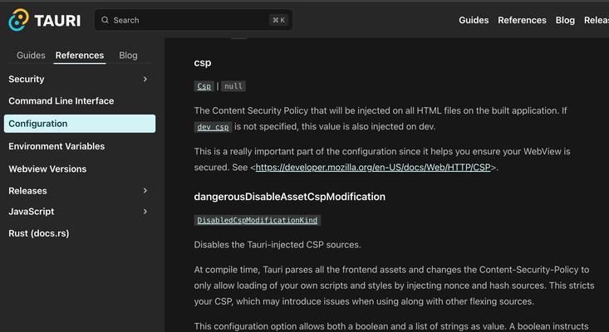The width and height of the screenshot is (609, 332).
Task: Click the Tauri logo icon
Action: coord(18,20)
